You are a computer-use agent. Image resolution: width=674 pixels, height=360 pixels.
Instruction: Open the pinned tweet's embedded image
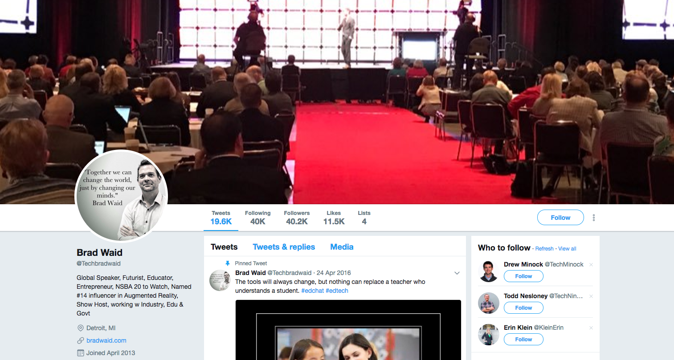click(348, 330)
